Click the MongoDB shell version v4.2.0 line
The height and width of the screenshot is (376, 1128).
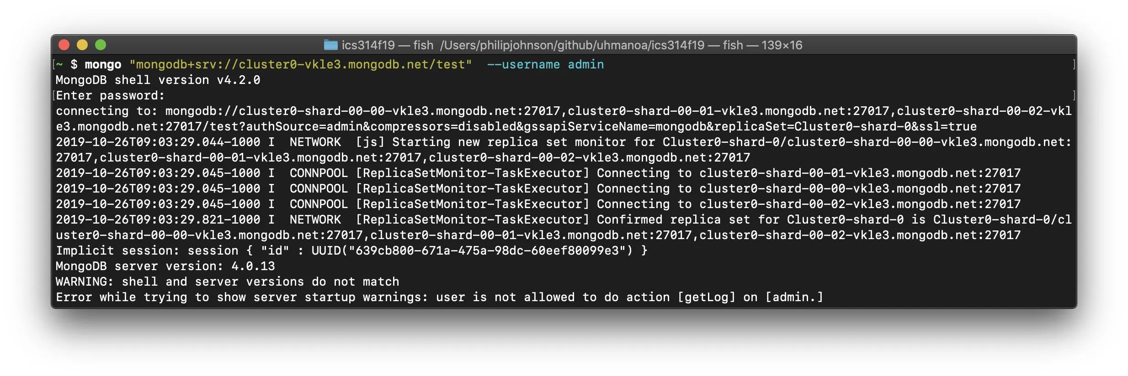tap(158, 80)
